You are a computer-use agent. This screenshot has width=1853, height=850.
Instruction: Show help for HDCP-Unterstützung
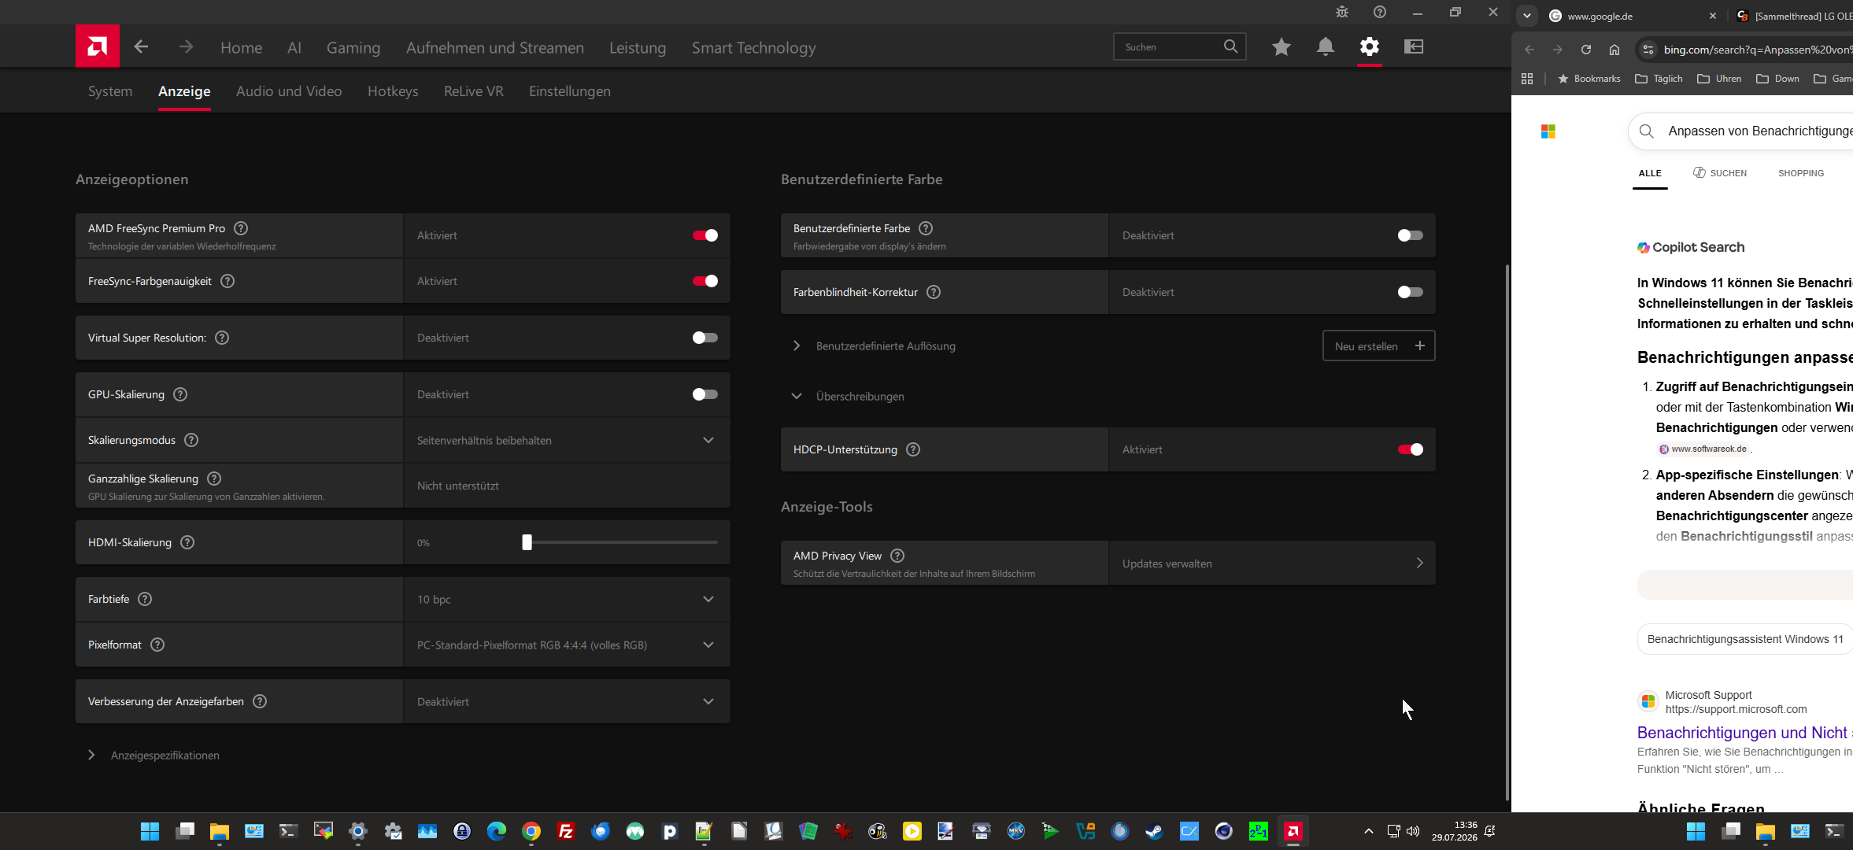(x=913, y=449)
